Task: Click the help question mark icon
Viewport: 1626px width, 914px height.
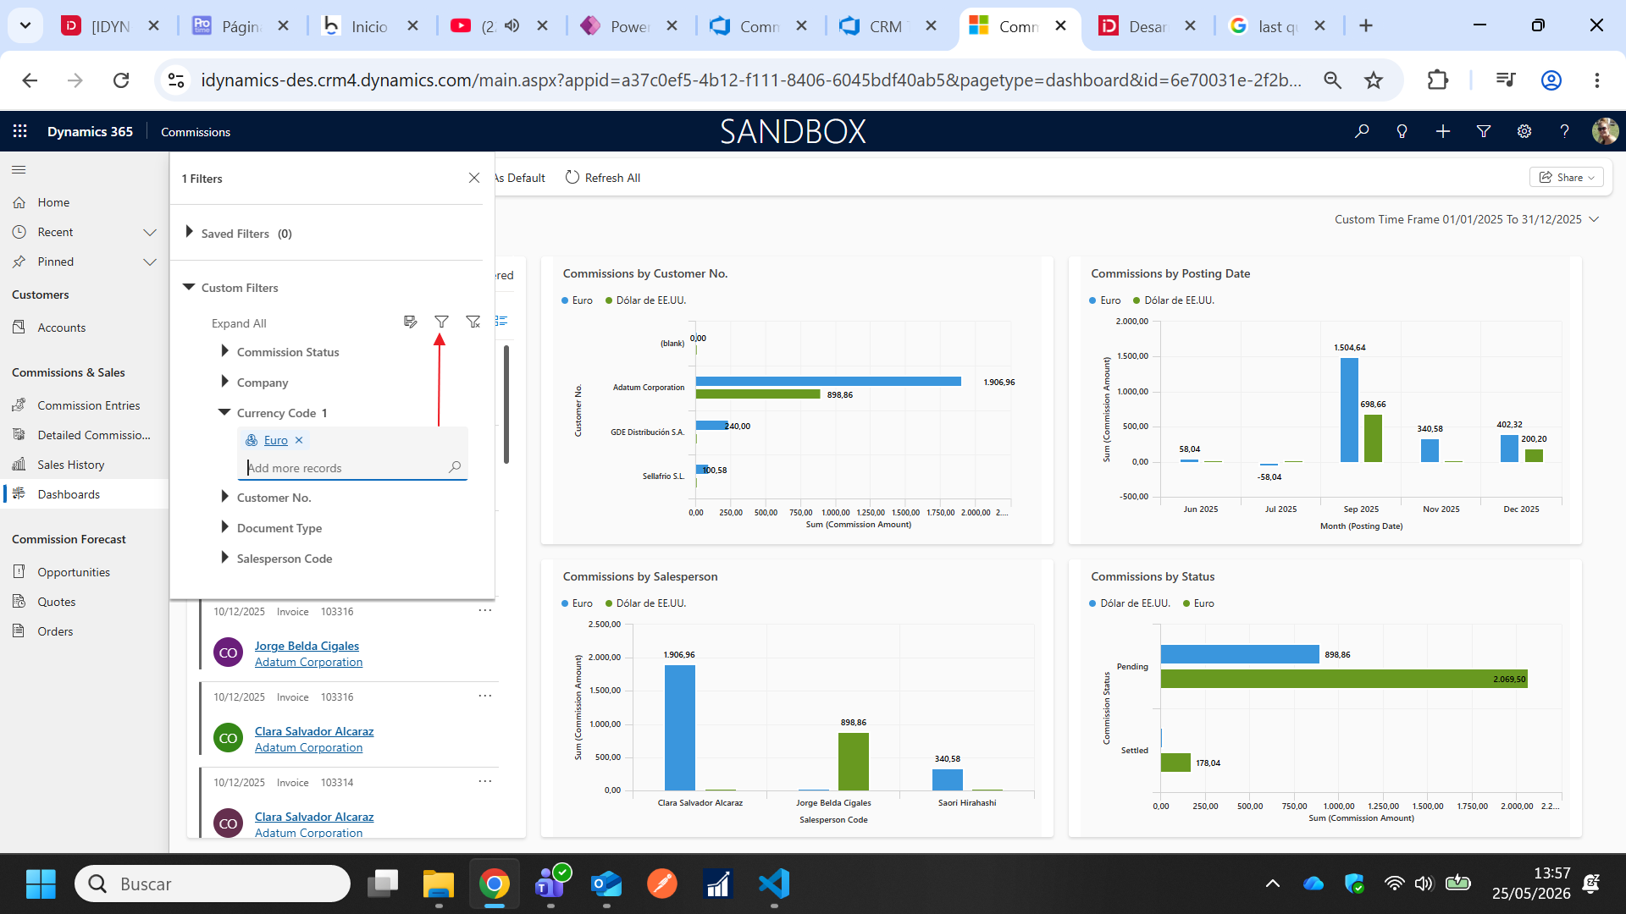Action: click(x=1565, y=131)
